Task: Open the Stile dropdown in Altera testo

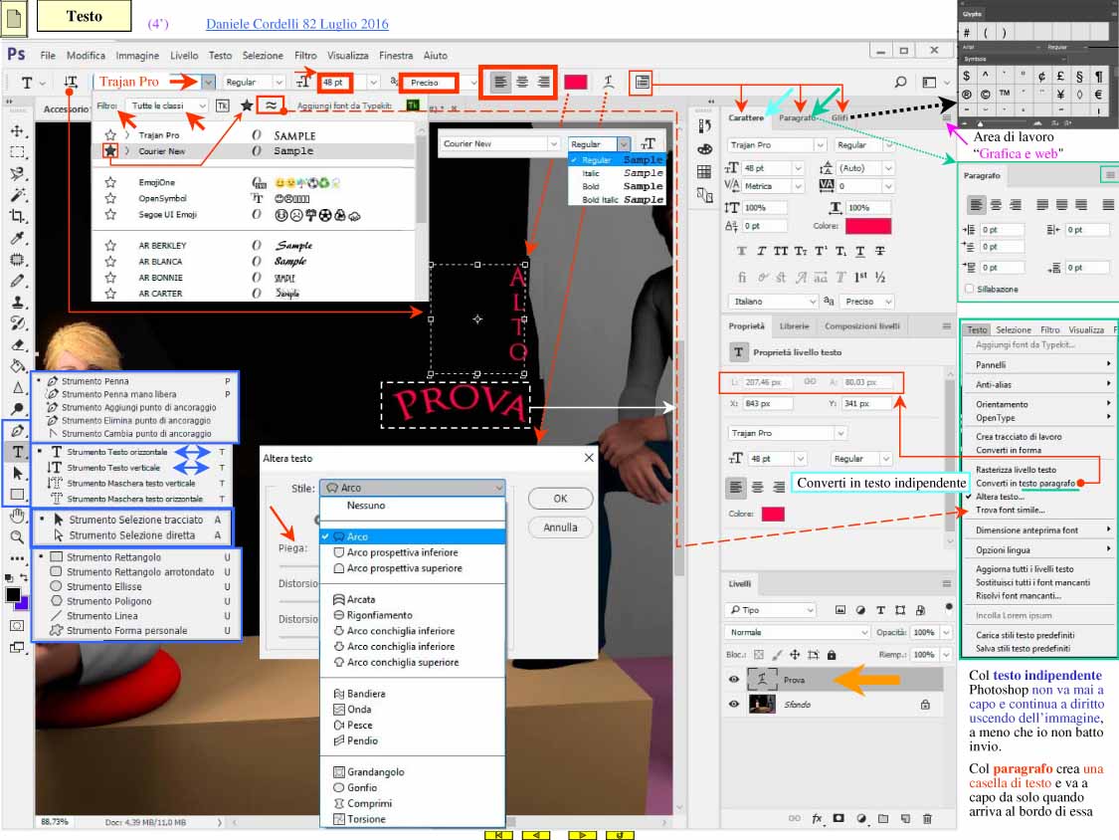Action: pos(412,488)
